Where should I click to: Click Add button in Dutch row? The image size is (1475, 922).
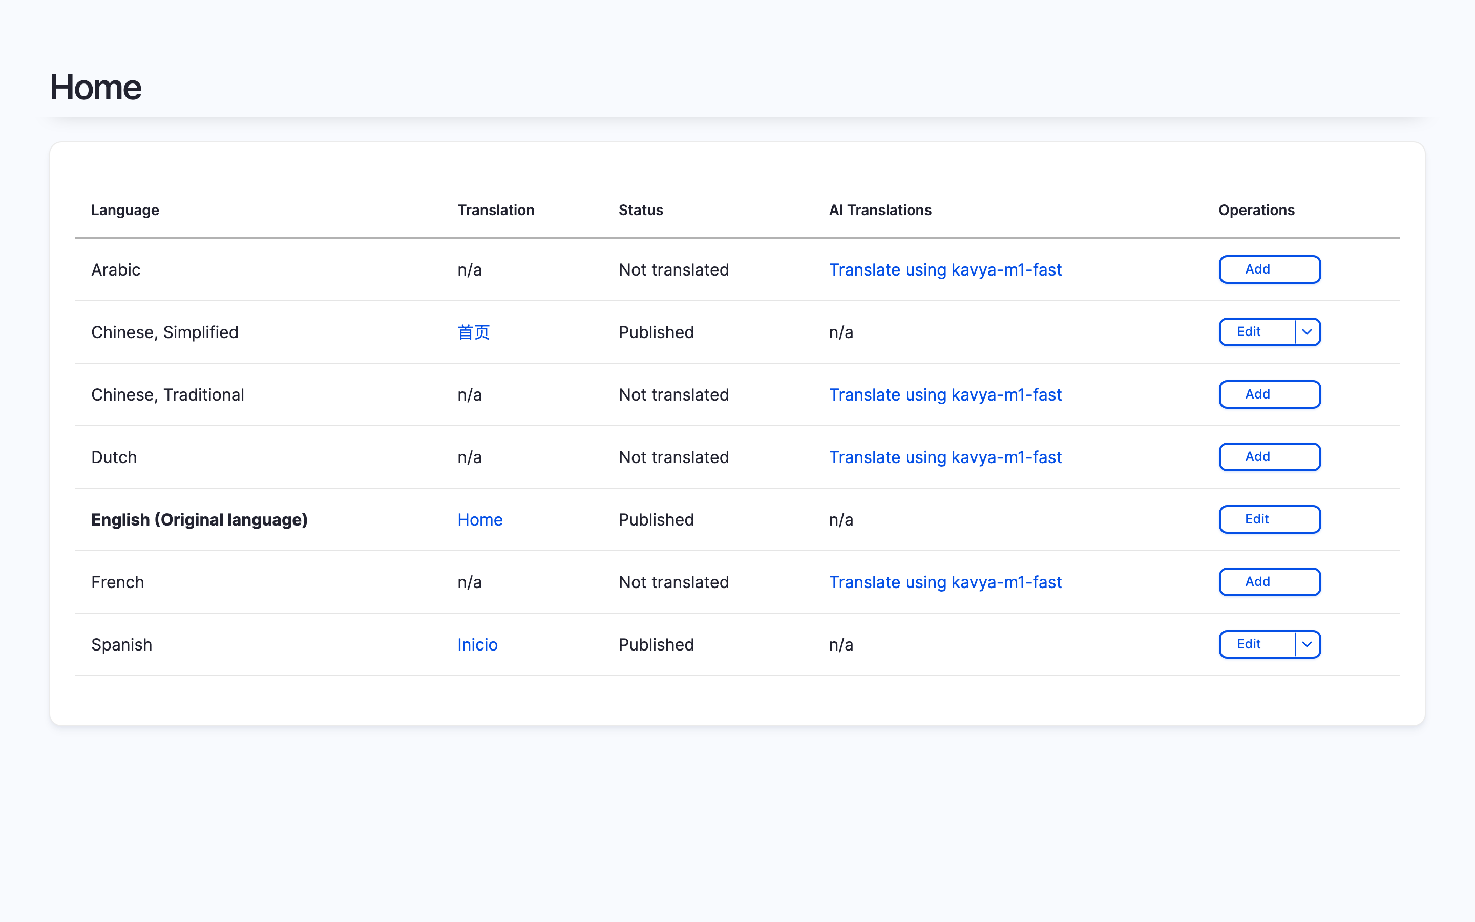[x=1269, y=457]
